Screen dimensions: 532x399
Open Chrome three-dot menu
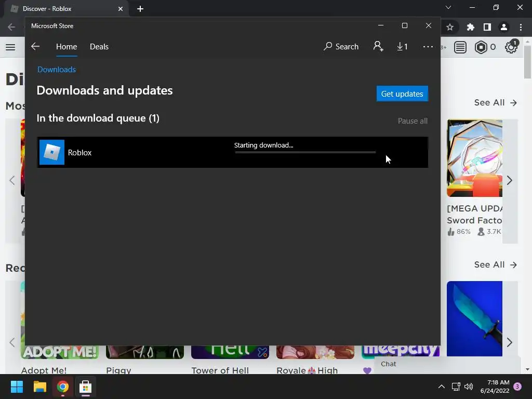(x=521, y=27)
